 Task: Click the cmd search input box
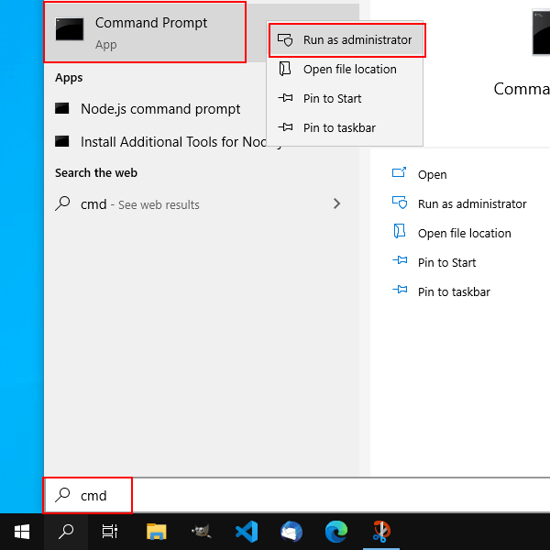297,495
